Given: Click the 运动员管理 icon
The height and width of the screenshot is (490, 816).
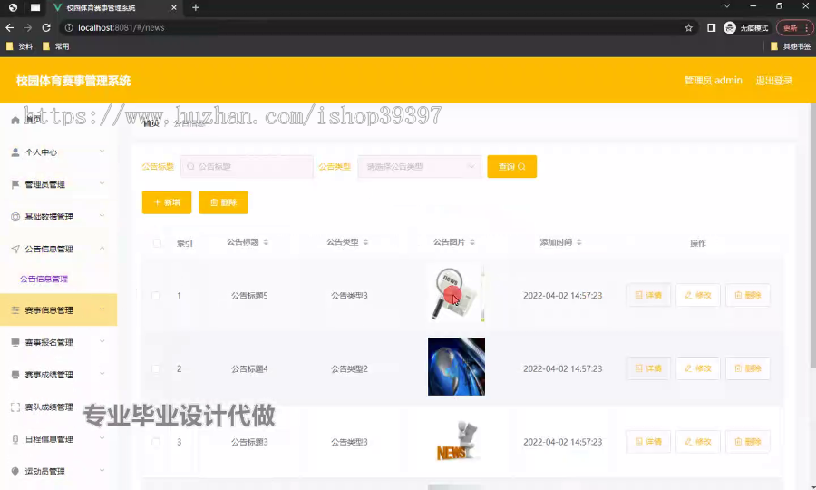Looking at the screenshot, I should click(x=15, y=471).
